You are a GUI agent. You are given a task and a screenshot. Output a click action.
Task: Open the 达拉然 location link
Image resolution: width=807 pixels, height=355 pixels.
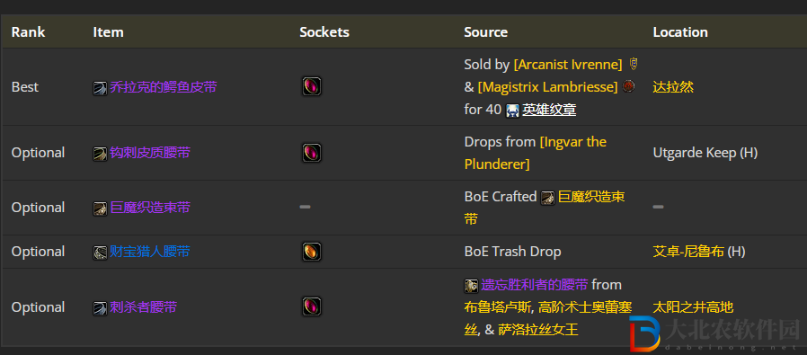(x=673, y=87)
